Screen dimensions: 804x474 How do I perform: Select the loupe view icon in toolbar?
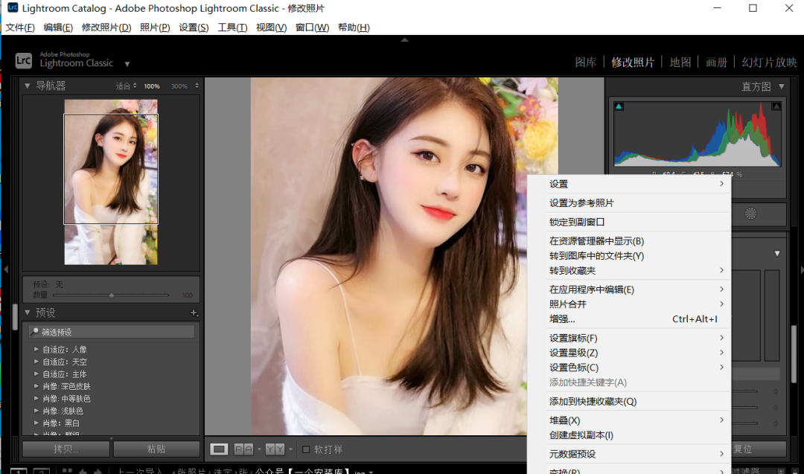click(219, 449)
